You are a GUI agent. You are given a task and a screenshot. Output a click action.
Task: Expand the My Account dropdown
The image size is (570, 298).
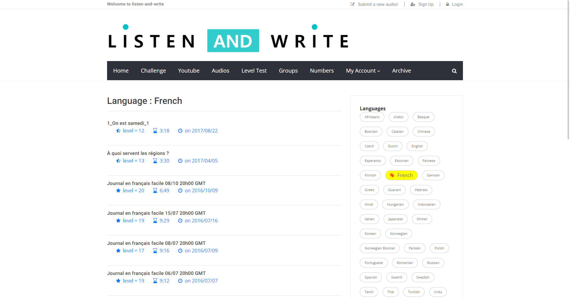point(363,70)
